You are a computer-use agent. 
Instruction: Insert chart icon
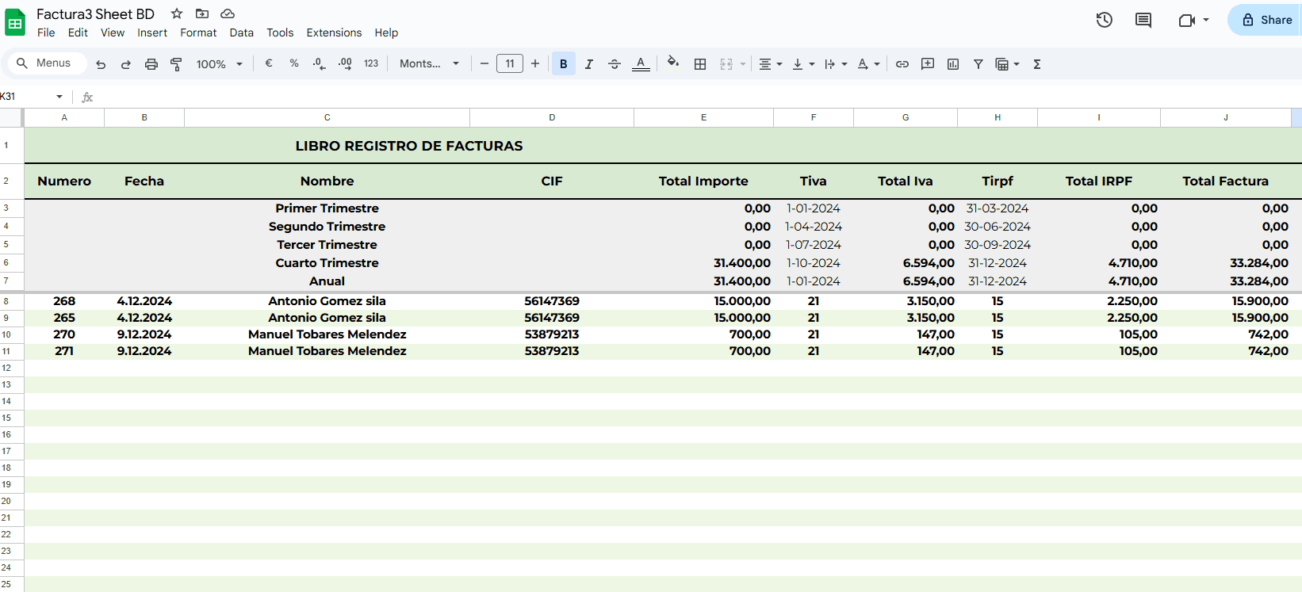(953, 64)
